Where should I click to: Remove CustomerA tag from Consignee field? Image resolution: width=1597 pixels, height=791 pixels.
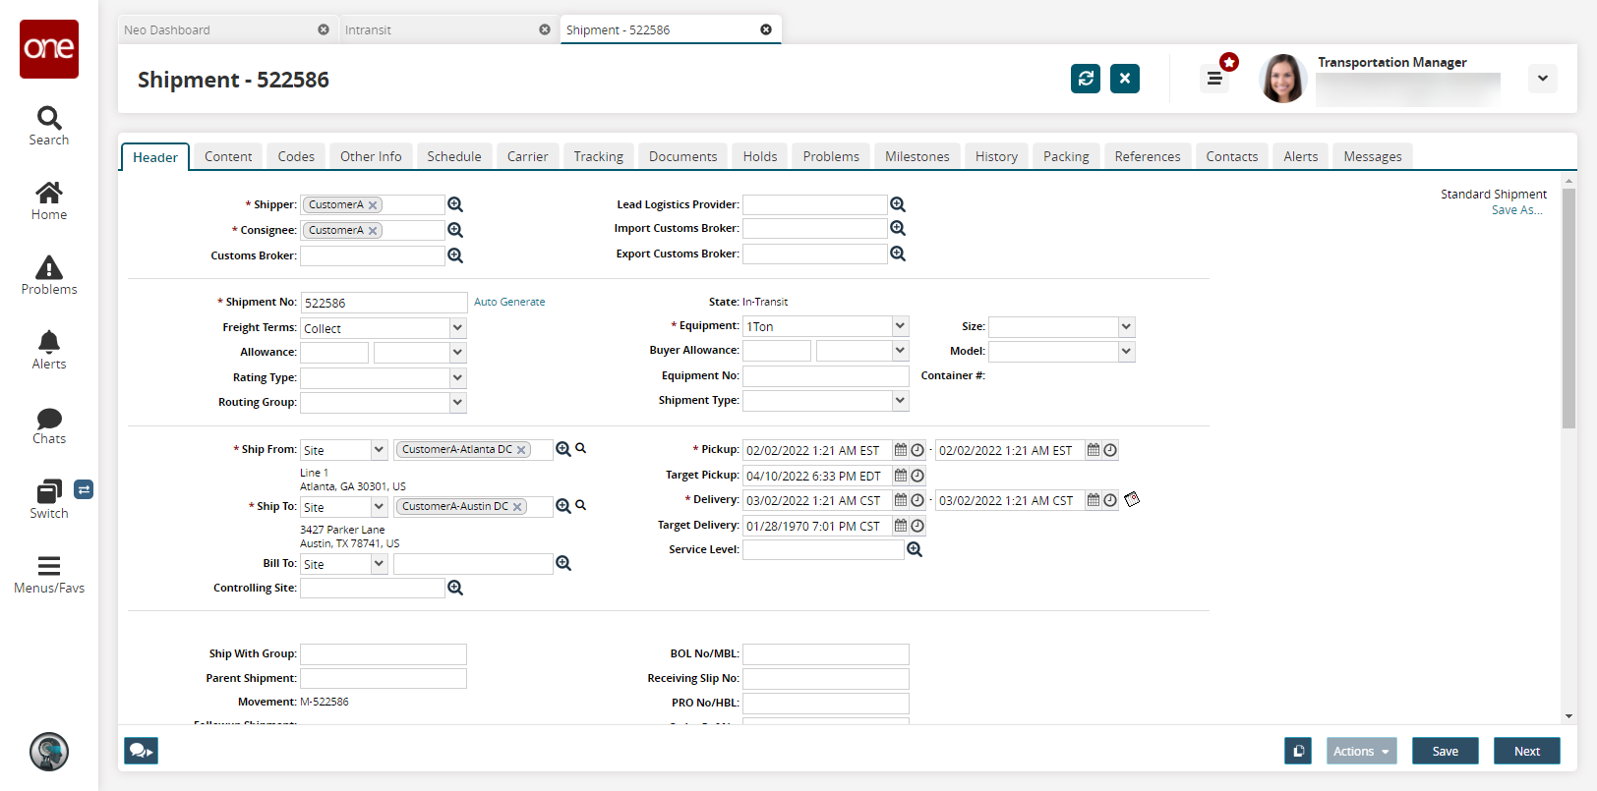pyautogui.click(x=373, y=231)
